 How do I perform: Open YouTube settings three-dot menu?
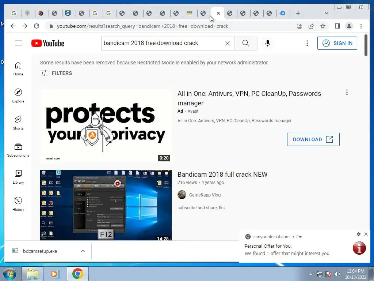pos(307,43)
